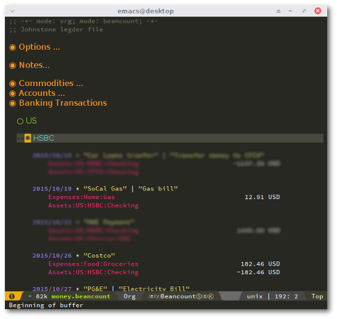This screenshot has height=319, width=337.
Task: Click the orange bullet beside Notes heading
Action: click(12, 65)
